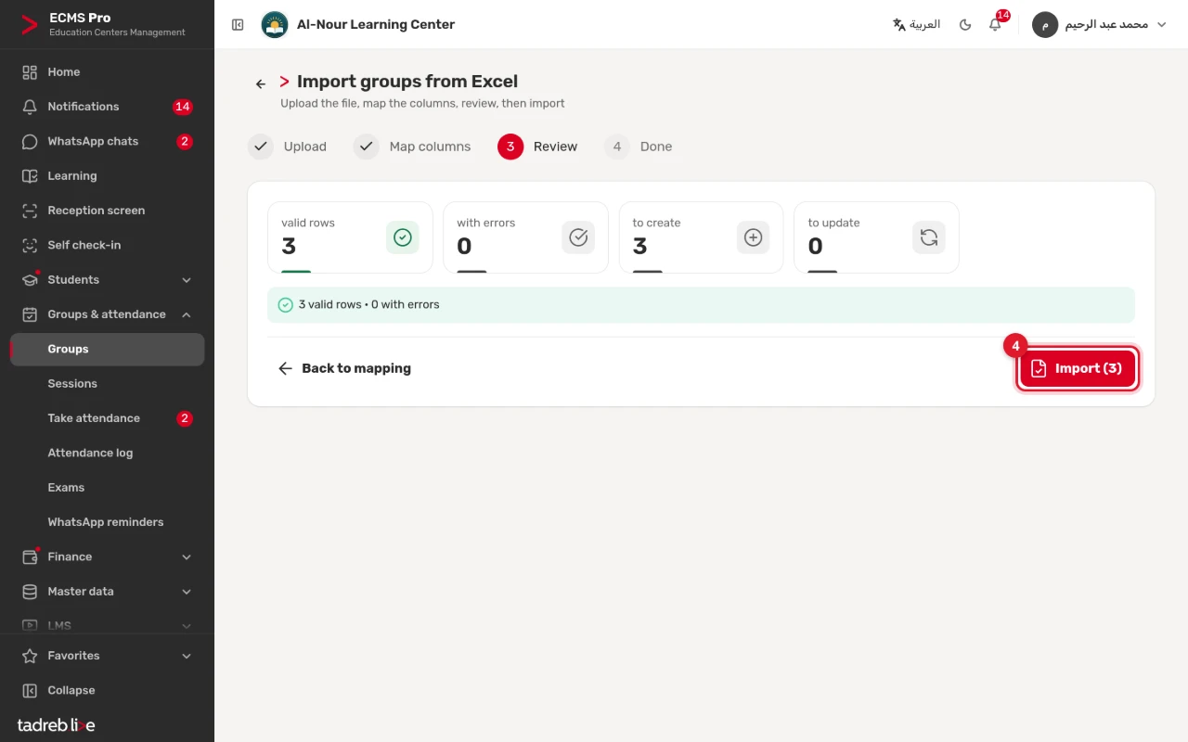The width and height of the screenshot is (1188, 742).
Task: Open Attendance log page
Action: (x=107, y=453)
